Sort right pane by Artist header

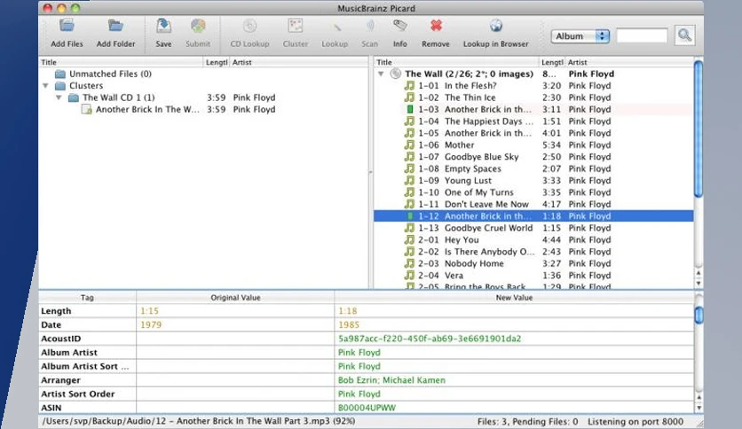pyautogui.click(x=629, y=62)
